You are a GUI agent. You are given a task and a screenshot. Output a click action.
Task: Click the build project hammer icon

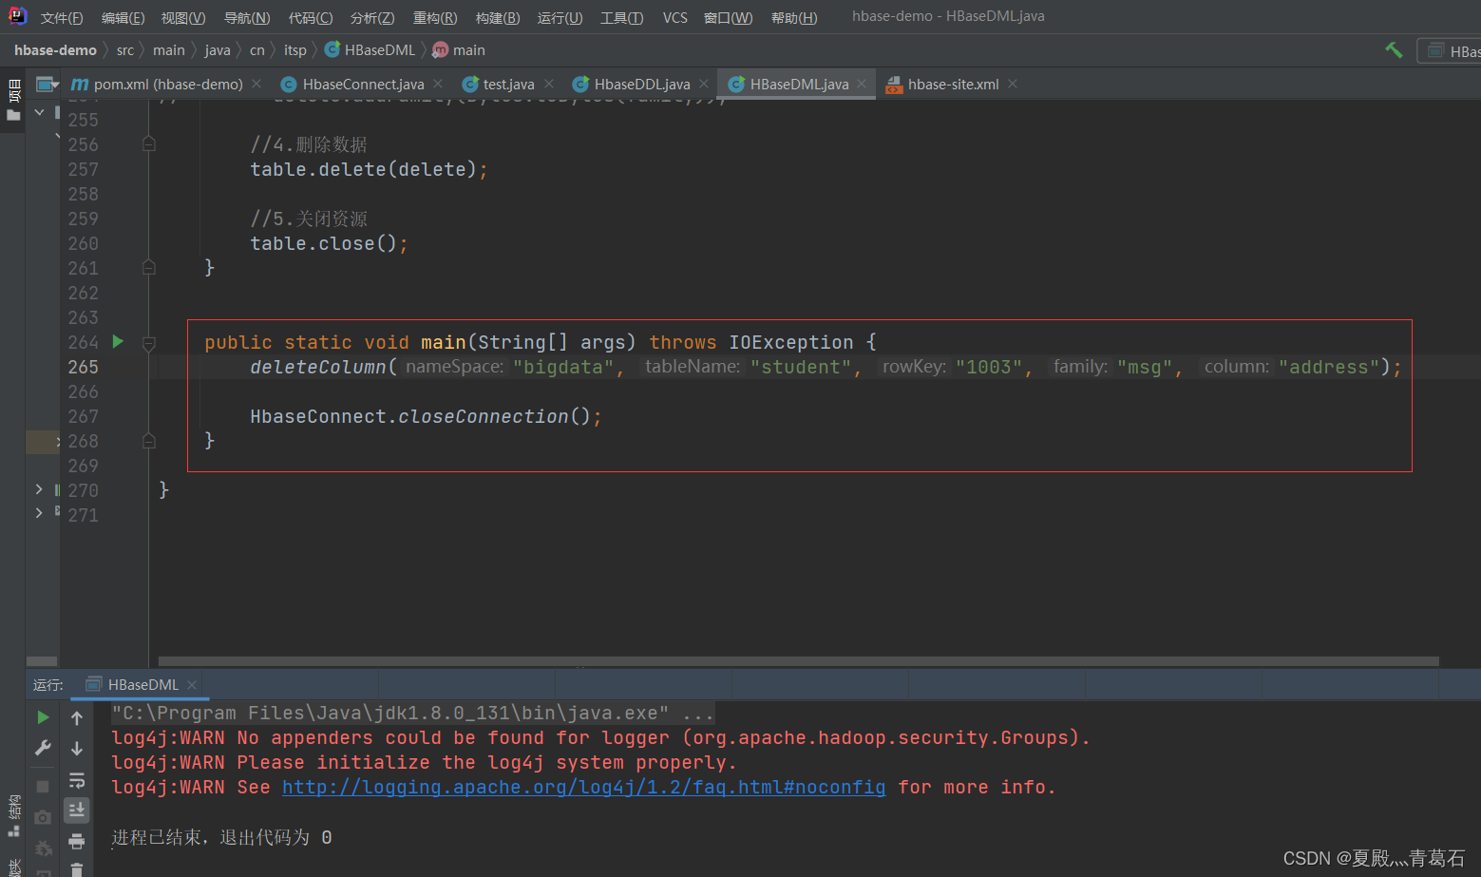[x=1394, y=50]
